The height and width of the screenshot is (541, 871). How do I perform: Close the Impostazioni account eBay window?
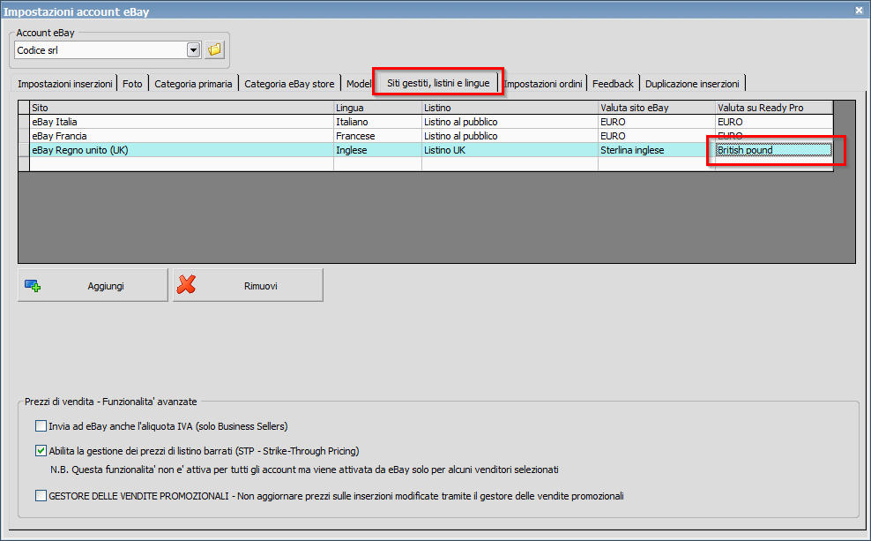(x=859, y=10)
